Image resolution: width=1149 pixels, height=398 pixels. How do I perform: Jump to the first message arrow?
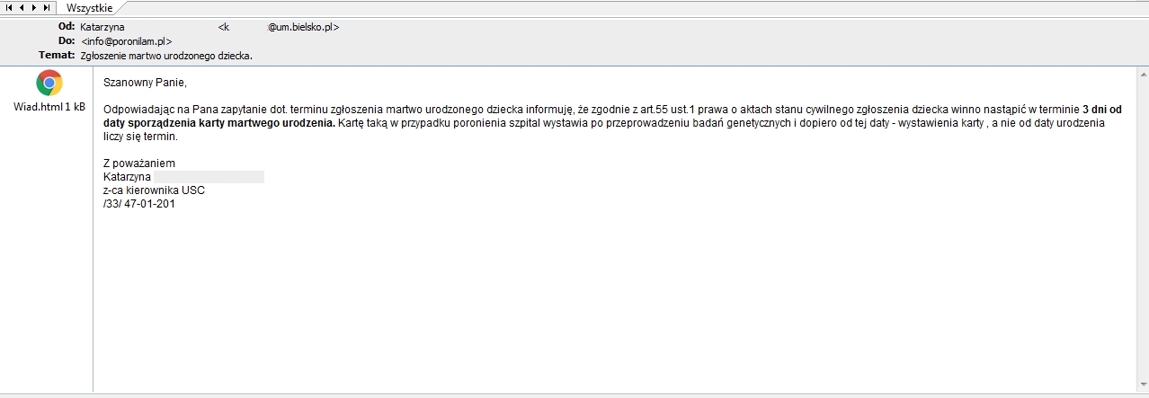9,7
